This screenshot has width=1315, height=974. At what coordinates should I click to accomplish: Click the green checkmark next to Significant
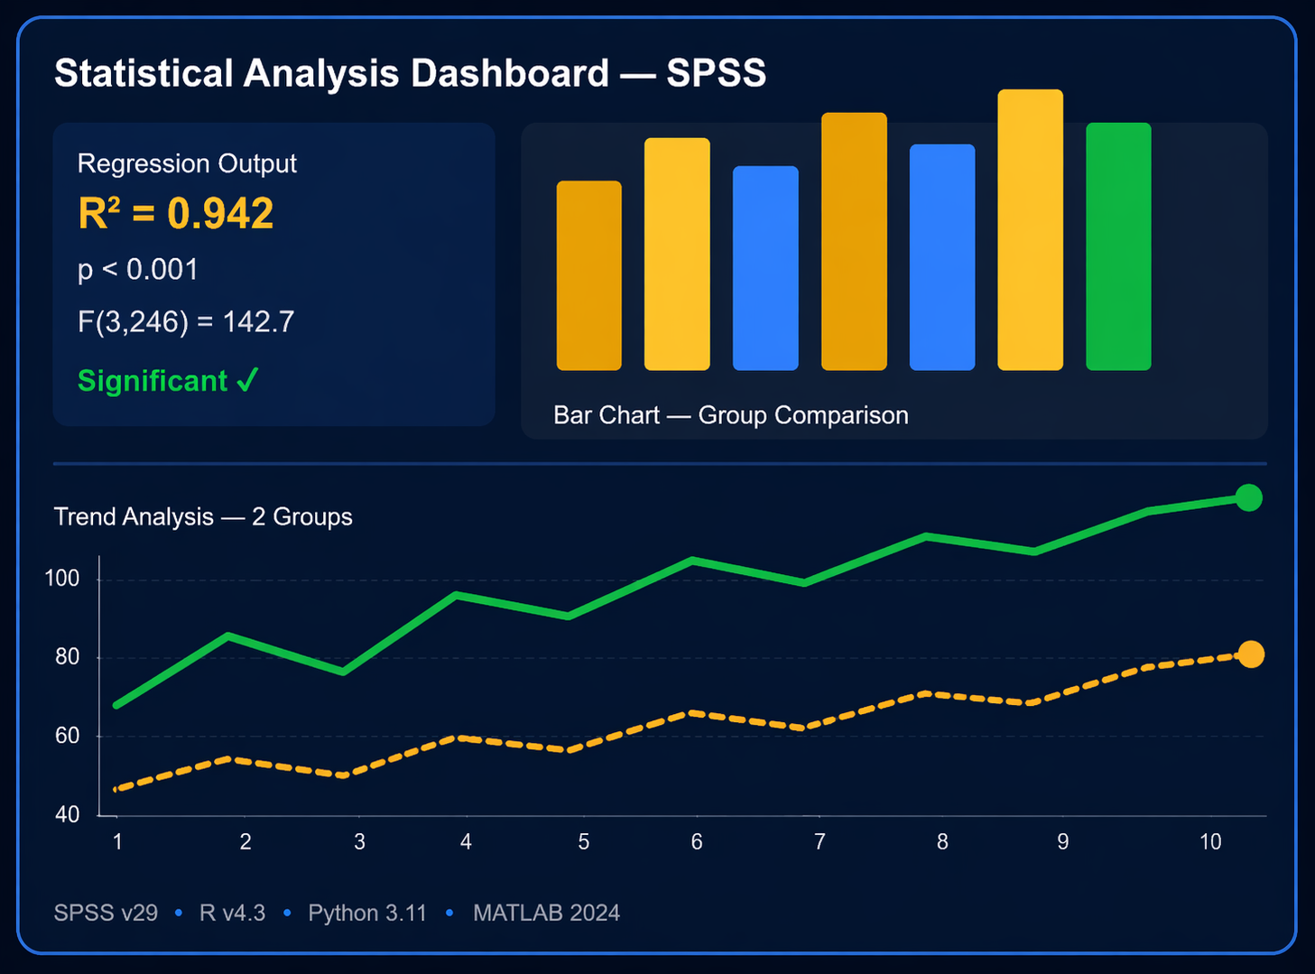247,380
